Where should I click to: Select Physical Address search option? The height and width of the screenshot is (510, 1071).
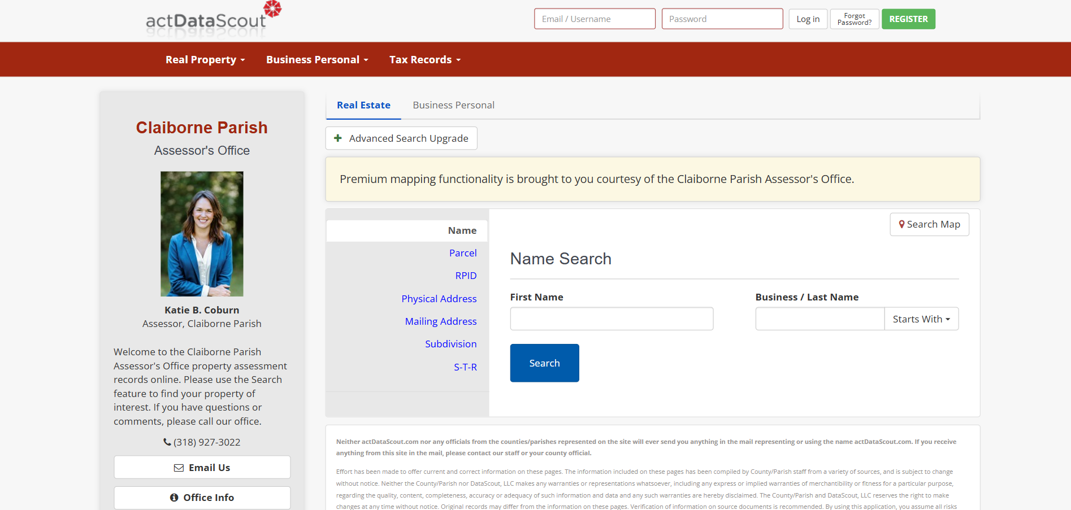(439, 299)
